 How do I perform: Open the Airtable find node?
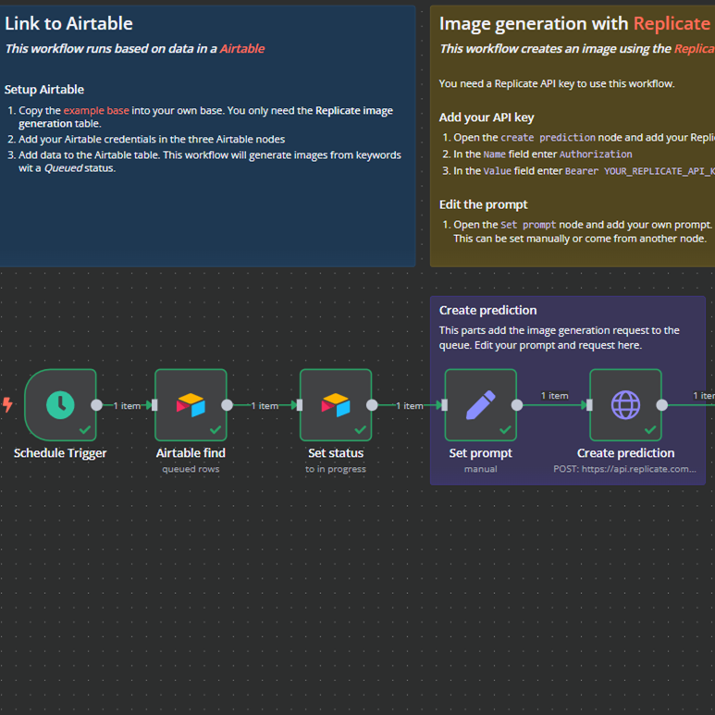tap(191, 405)
